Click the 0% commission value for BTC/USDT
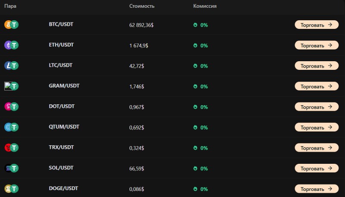This screenshot has width=345, height=197. (x=204, y=25)
